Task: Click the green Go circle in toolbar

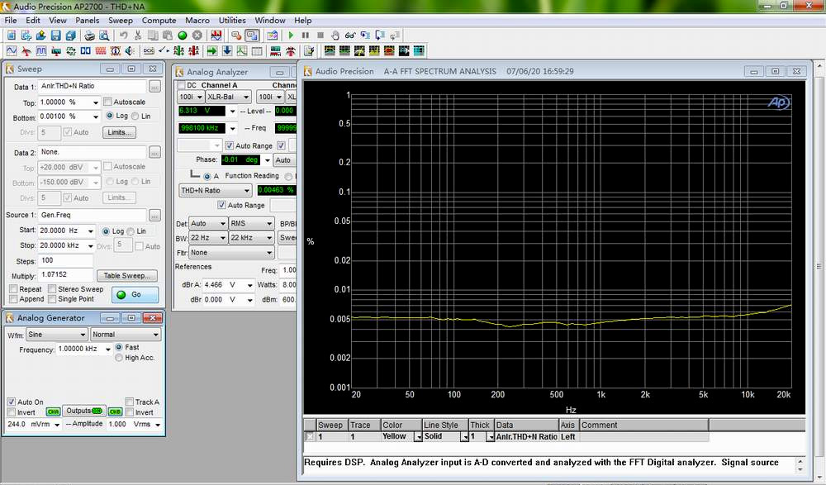Action: coord(183,36)
